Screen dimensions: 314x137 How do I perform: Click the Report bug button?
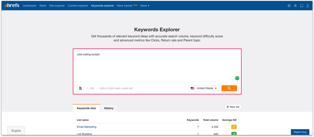click(x=300, y=132)
